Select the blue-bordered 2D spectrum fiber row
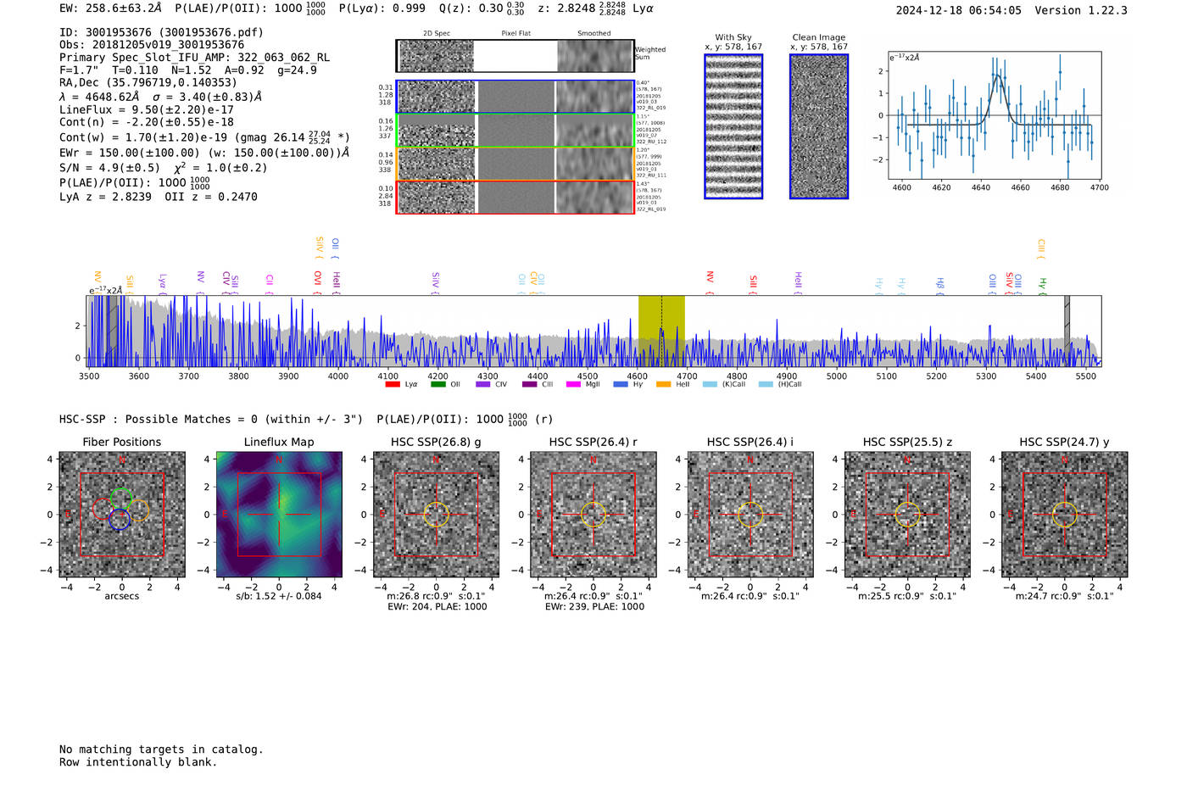Image resolution: width=1187 pixels, height=808 pixels. (x=515, y=97)
